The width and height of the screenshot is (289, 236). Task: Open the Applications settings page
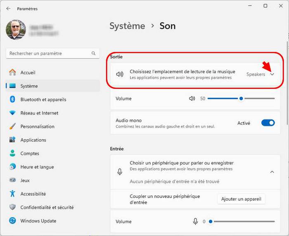(53, 140)
